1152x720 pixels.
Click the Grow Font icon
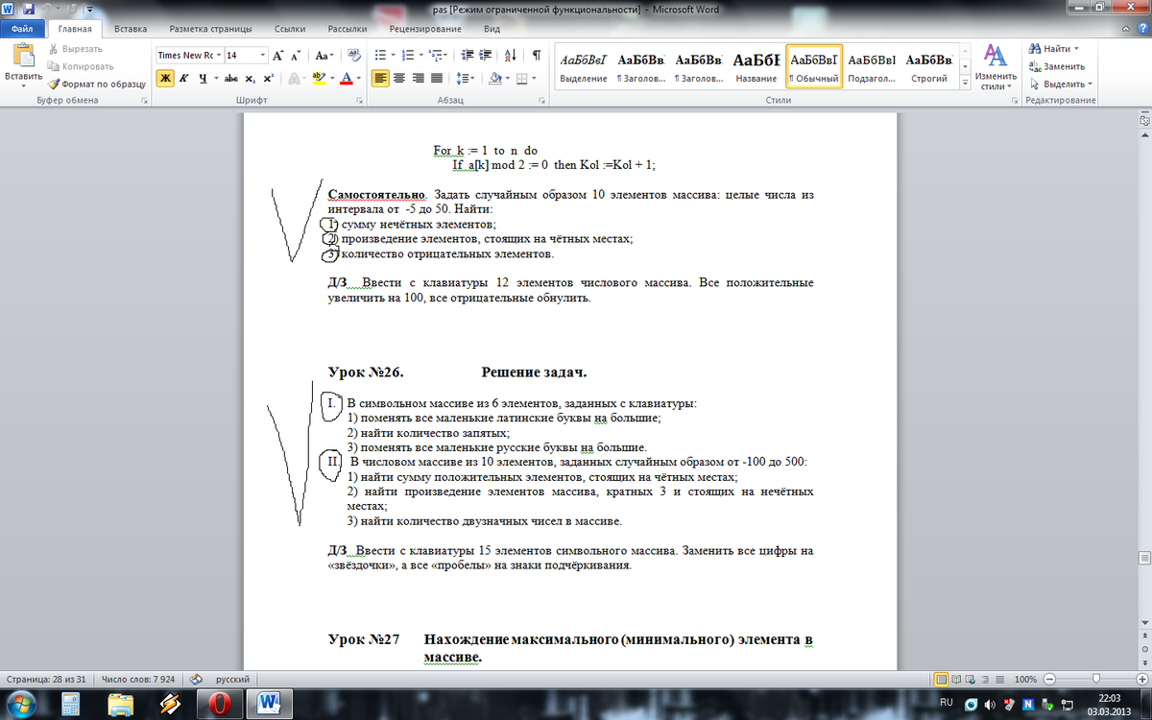click(x=278, y=56)
